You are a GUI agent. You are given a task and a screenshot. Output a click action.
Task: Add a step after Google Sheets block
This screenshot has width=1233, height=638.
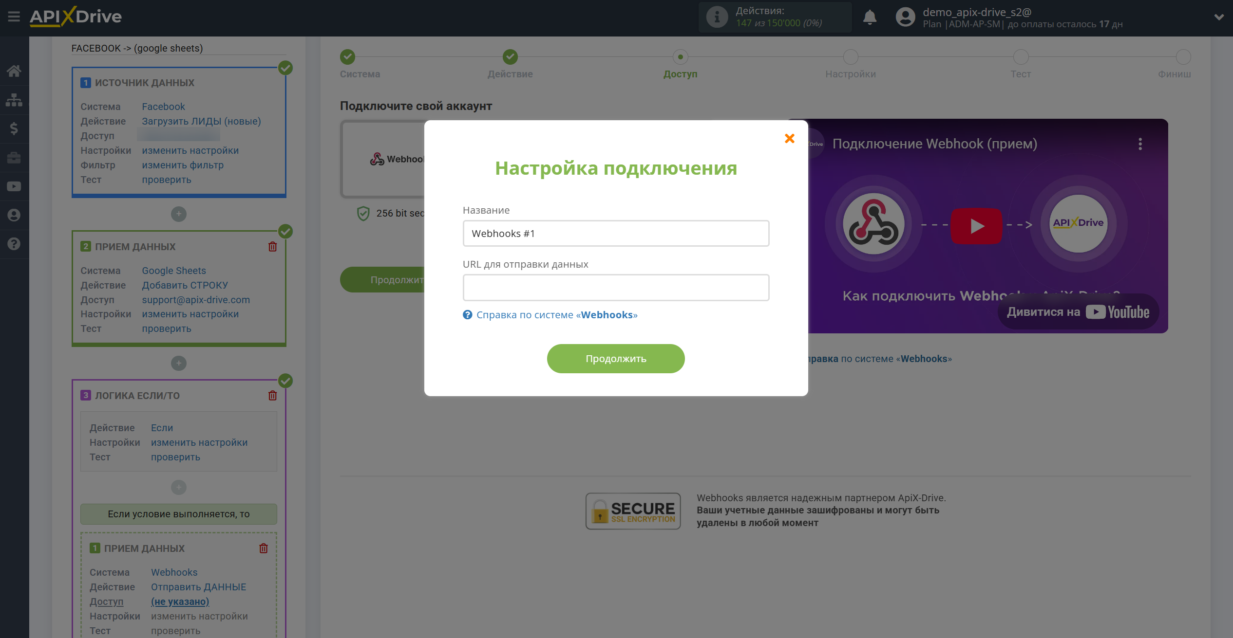(179, 363)
